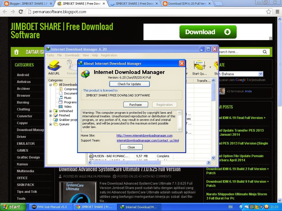This screenshot has height=211, width=282.
Task: Switch to the JIMBOET SHARE Chrome taskbar button
Action: [95, 207]
